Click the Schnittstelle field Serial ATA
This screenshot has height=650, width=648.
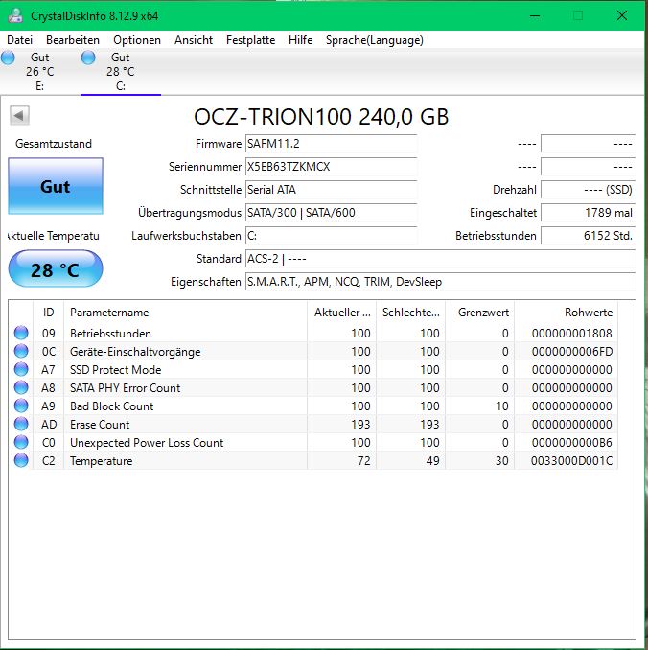pos(331,190)
